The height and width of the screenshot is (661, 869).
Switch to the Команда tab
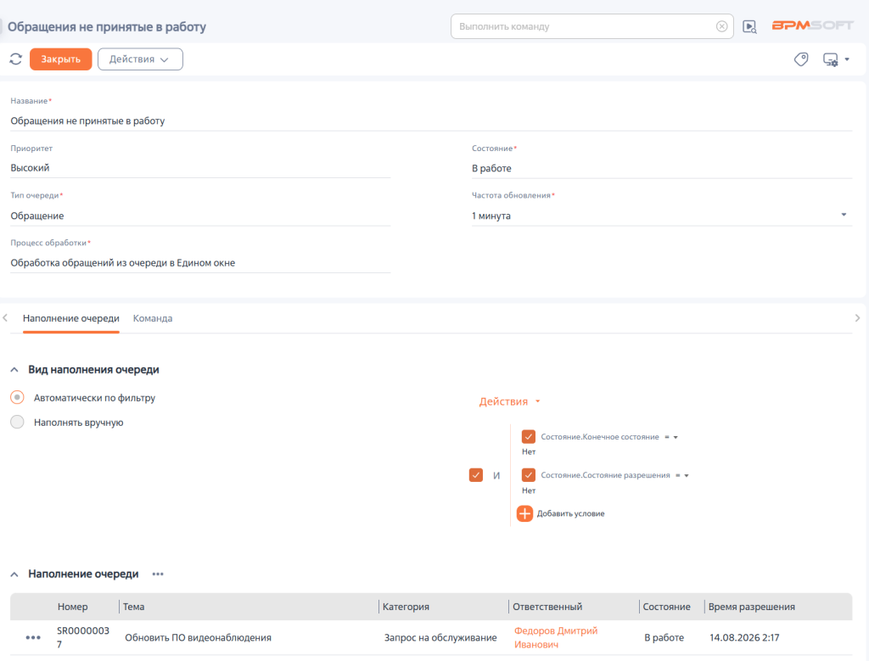[x=153, y=318]
